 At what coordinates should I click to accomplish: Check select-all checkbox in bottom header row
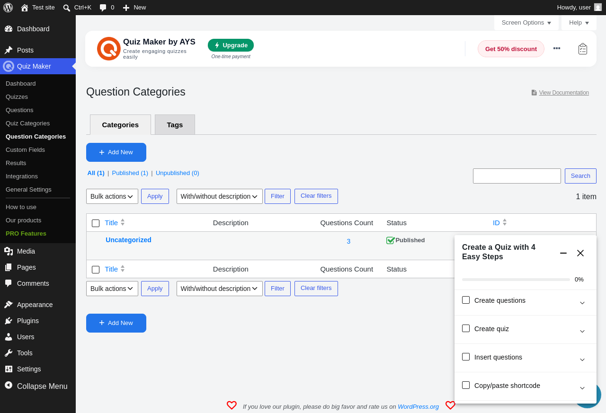pos(96,270)
